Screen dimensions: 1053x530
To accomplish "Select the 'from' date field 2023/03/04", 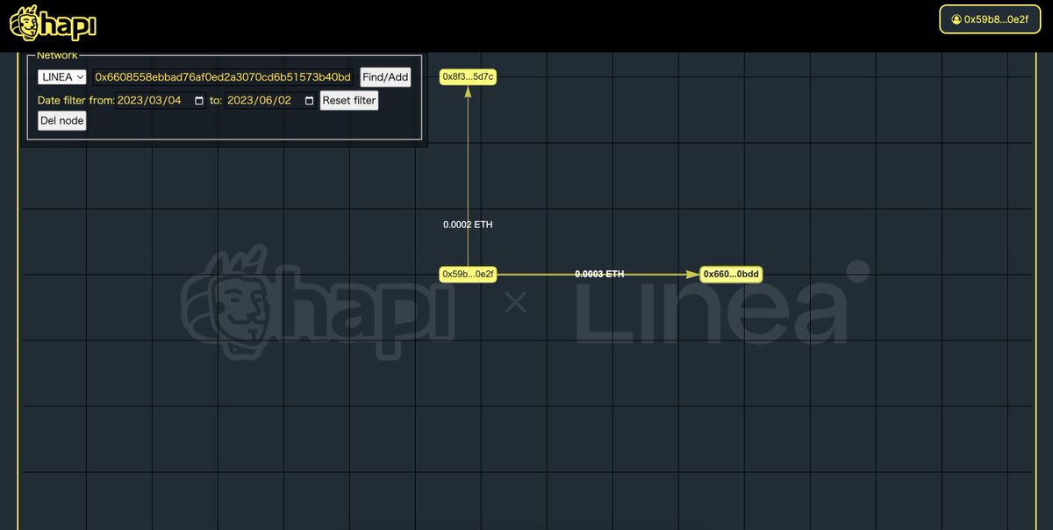I will pyautogui.click(x=161, y=101).
